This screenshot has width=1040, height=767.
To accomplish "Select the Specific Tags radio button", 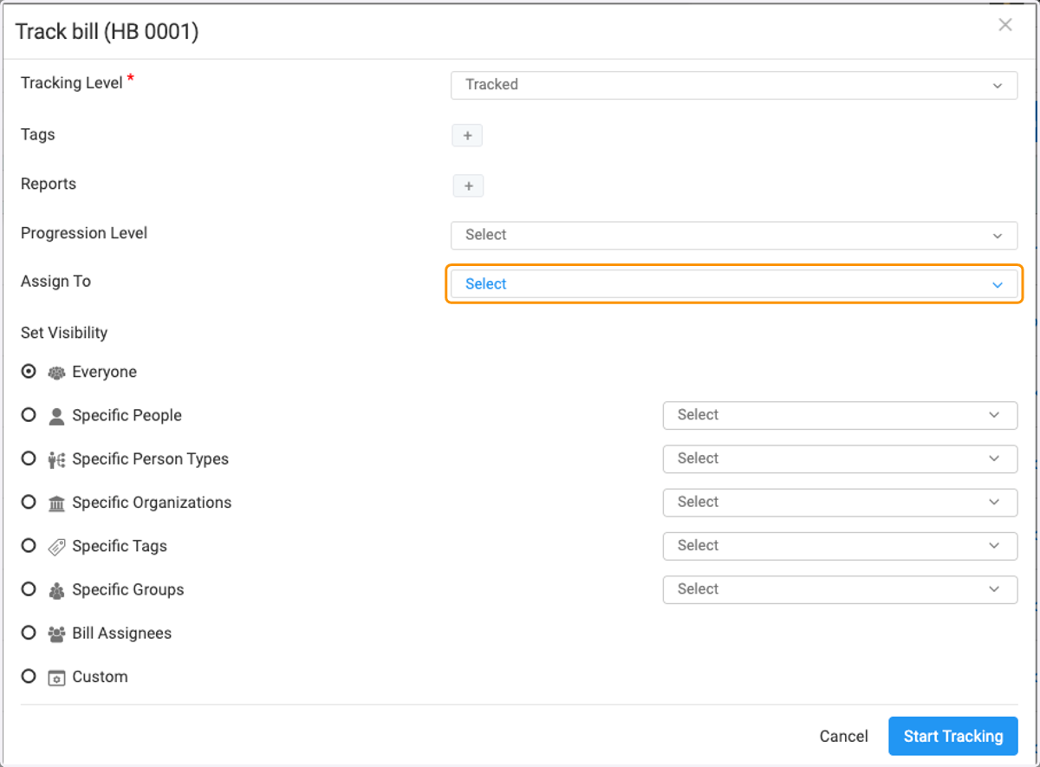I will [29, 545].
